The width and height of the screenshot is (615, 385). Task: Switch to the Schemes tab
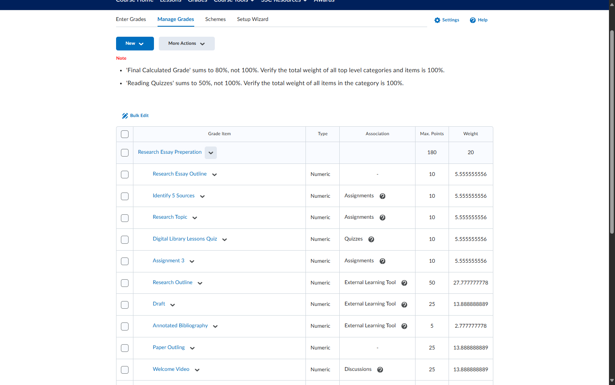click(x=215, y=19)
